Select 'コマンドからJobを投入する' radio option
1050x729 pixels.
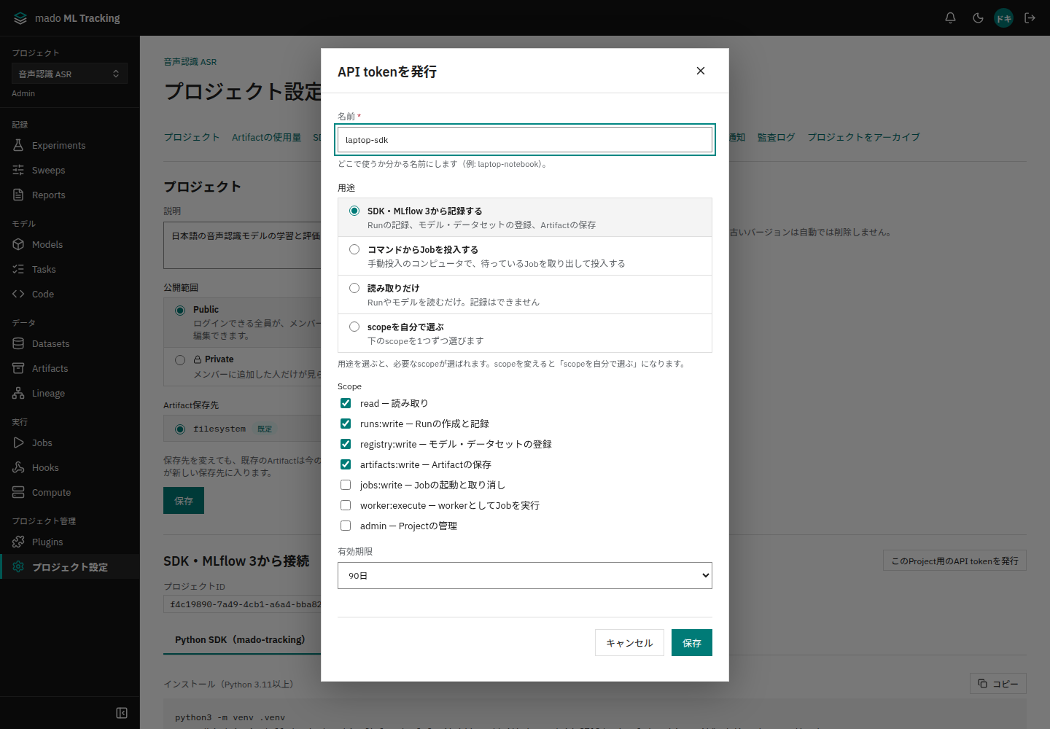pos(354,249)
